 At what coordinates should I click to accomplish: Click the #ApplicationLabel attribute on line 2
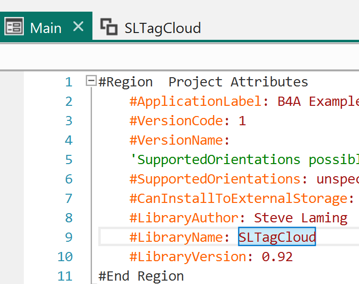196,101
